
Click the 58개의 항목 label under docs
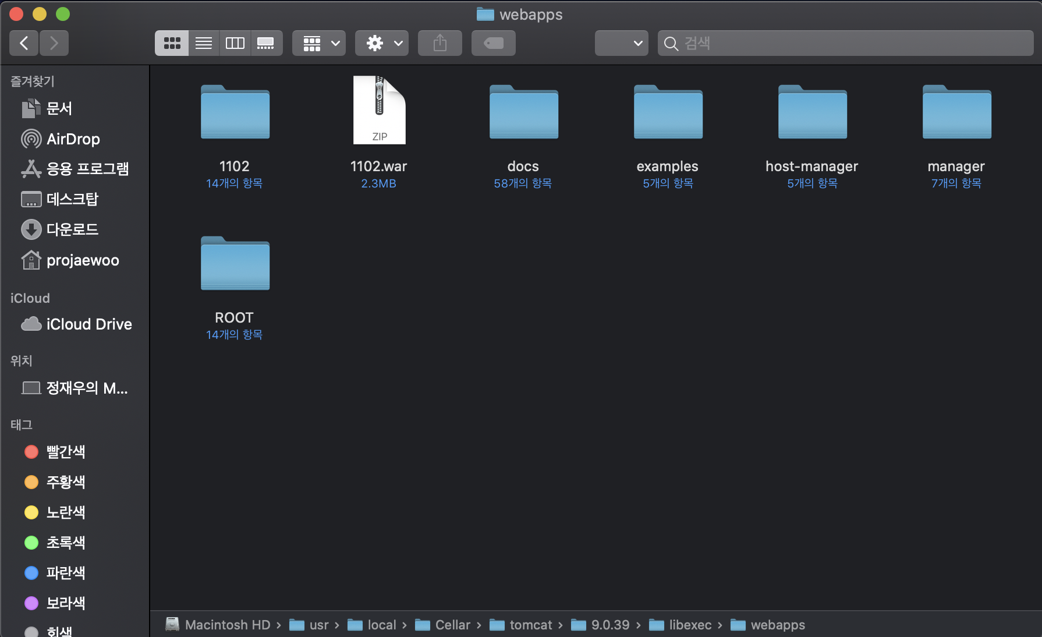(523, 183)
